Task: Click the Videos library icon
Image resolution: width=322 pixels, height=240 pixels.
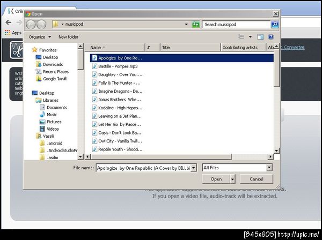Action: click(x=42, y=129)
